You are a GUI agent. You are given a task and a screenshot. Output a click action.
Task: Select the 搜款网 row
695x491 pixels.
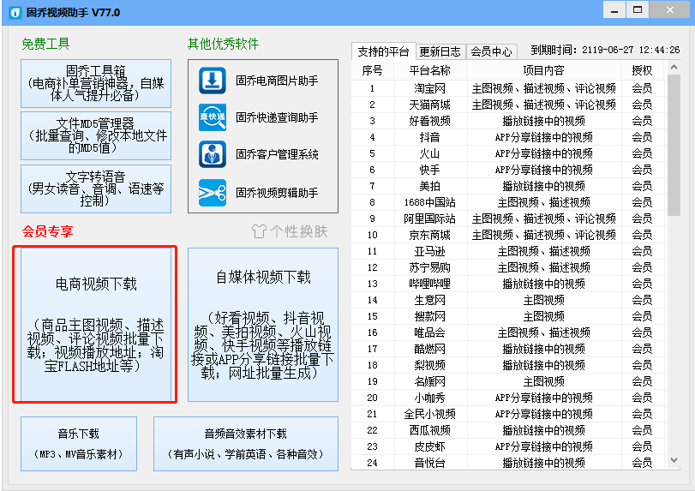(x=509, y=316)
